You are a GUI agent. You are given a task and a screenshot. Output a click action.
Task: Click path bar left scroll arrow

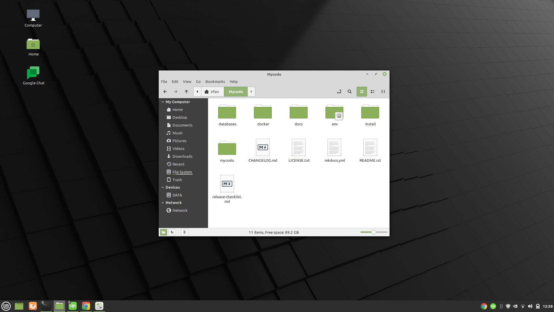coord(197,92)
